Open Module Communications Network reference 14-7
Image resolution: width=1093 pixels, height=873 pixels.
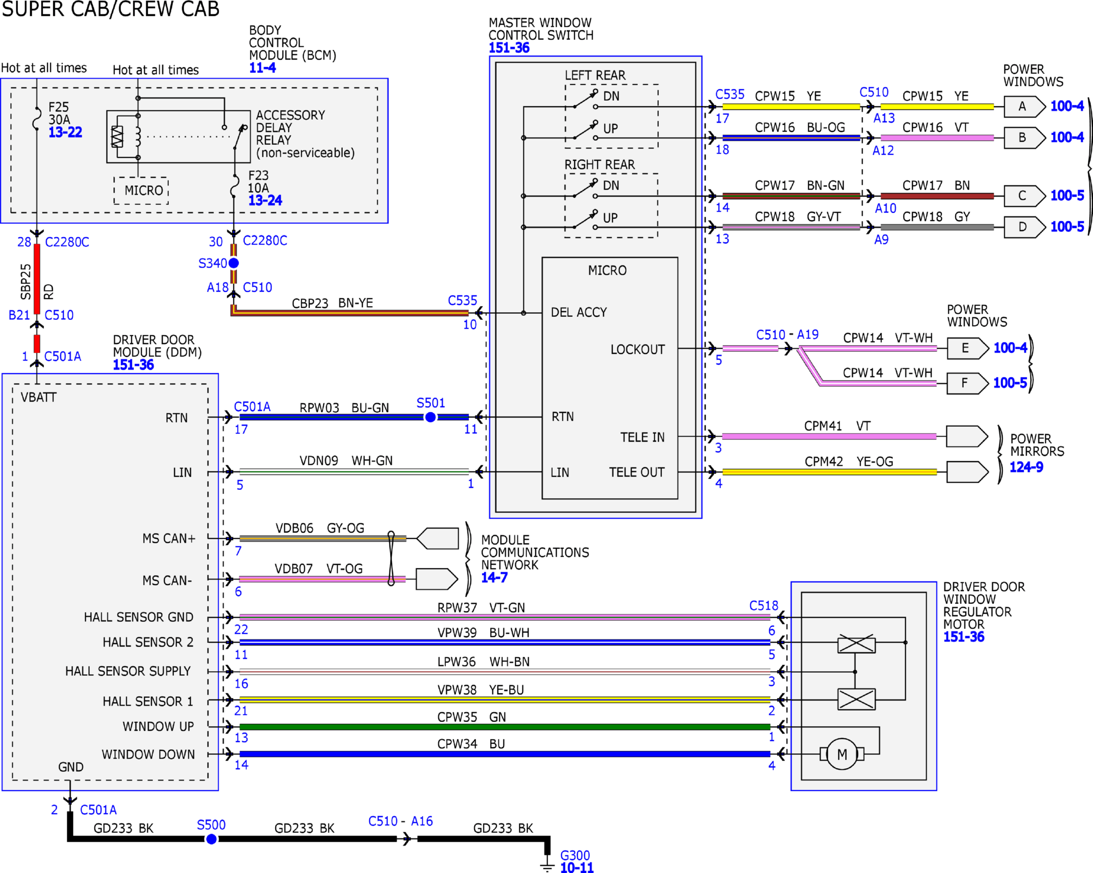(x=495, y=578)
